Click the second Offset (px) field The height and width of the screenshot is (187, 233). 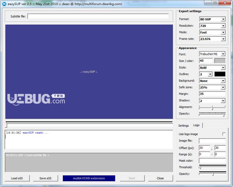point(220,148)
